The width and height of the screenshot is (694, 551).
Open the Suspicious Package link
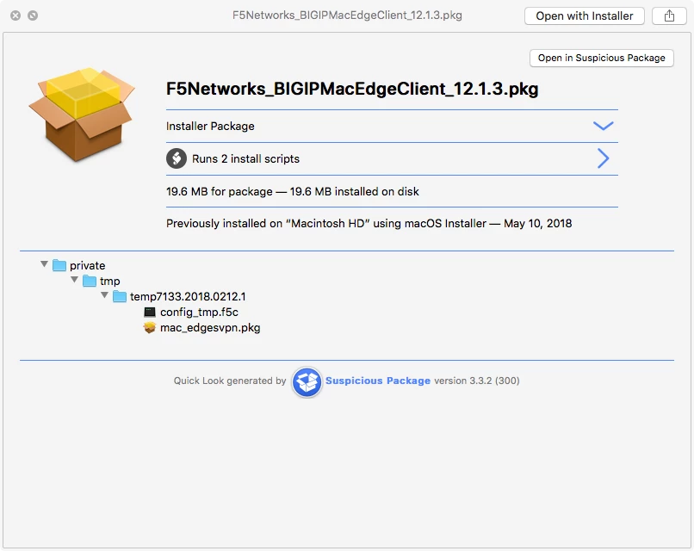pyautogui.click(x=378, y=381)
